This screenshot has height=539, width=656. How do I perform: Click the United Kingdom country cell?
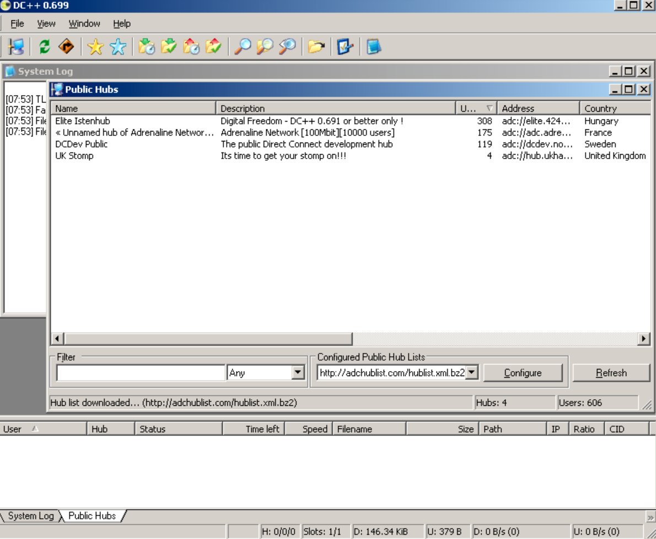point(615,156)
